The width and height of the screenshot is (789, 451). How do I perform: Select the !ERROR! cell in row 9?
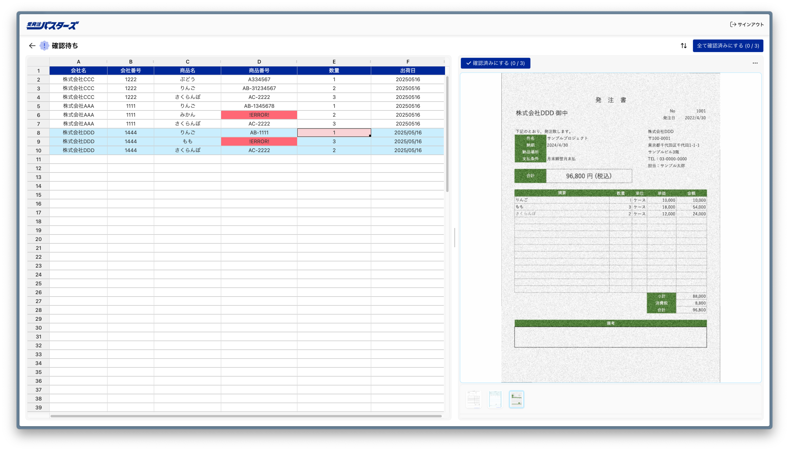[259, 141]
